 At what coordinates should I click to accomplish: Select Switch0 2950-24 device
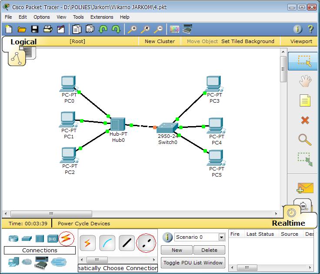(167, 128)
